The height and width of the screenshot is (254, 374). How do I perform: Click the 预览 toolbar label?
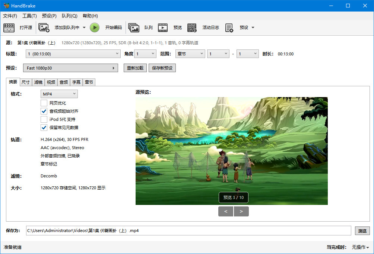(177, 28)
